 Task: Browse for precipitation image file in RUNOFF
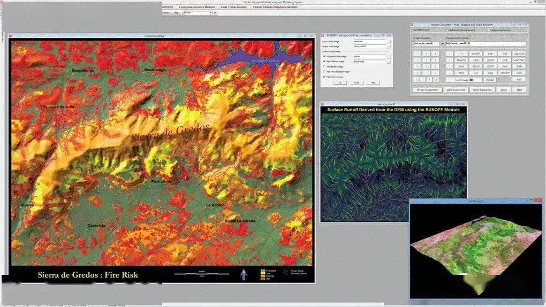click(388, 56)
